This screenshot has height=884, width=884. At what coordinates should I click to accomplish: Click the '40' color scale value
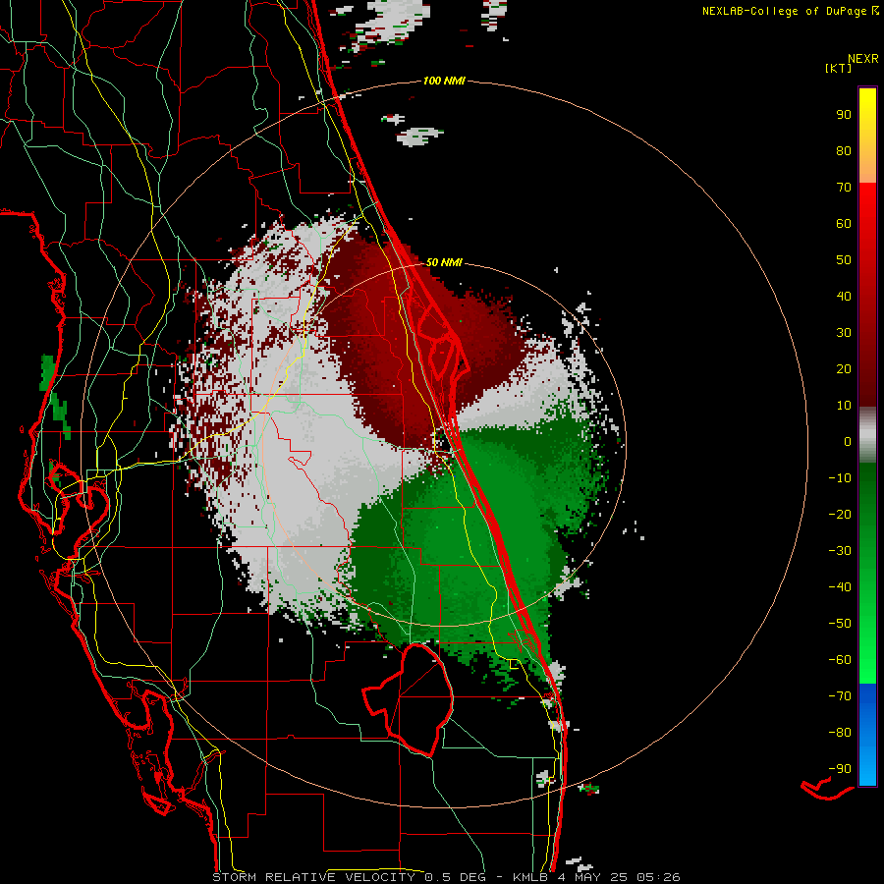coord(844,296)
